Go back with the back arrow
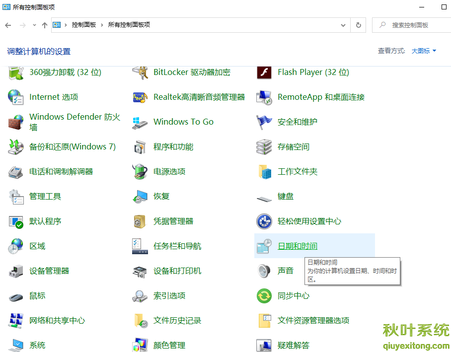Screen dimensions: 451x352 click(8, 25)
